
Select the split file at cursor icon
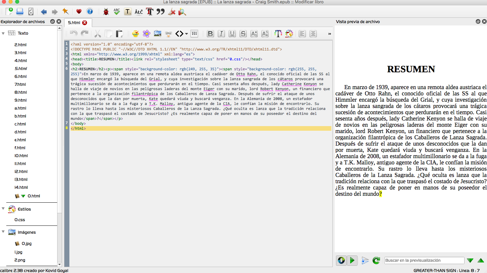(168, 33)
